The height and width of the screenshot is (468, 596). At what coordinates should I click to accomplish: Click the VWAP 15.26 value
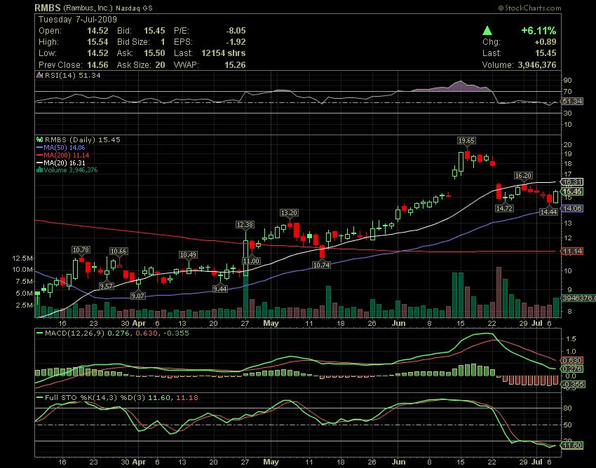click(235, 65)
